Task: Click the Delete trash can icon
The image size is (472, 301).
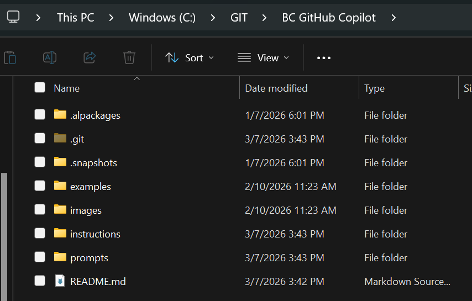Action: point(129,57)
